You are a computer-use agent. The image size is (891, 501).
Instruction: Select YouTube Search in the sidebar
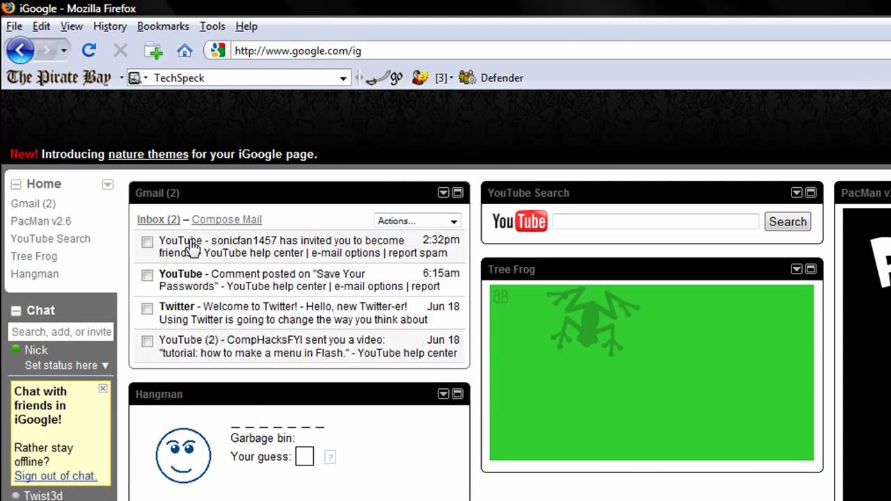50,239
